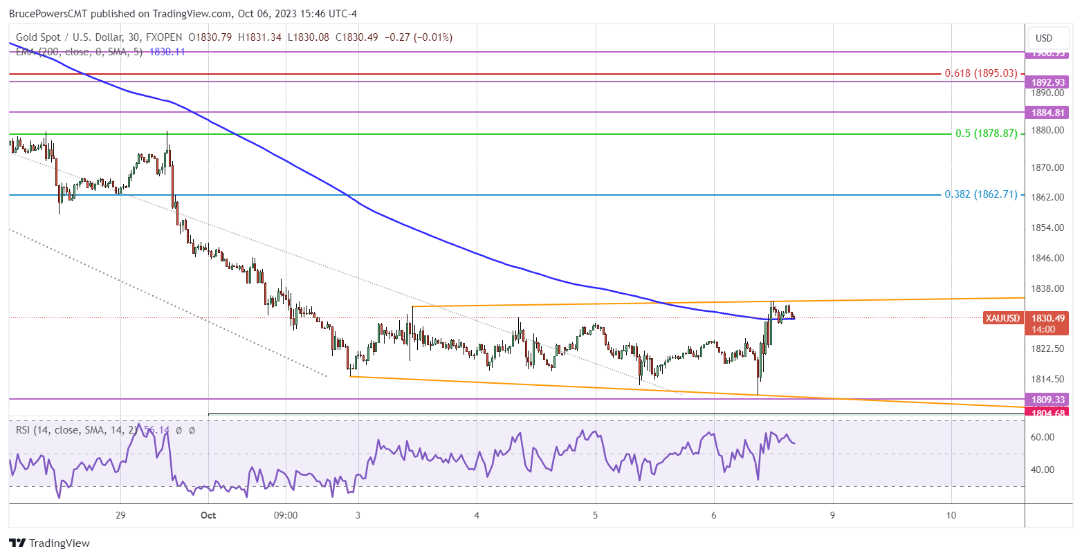Select the 0.618 (1895.03) Fibonacci label
Screen dimensions: 1082x558
click(x=981, y=73)
